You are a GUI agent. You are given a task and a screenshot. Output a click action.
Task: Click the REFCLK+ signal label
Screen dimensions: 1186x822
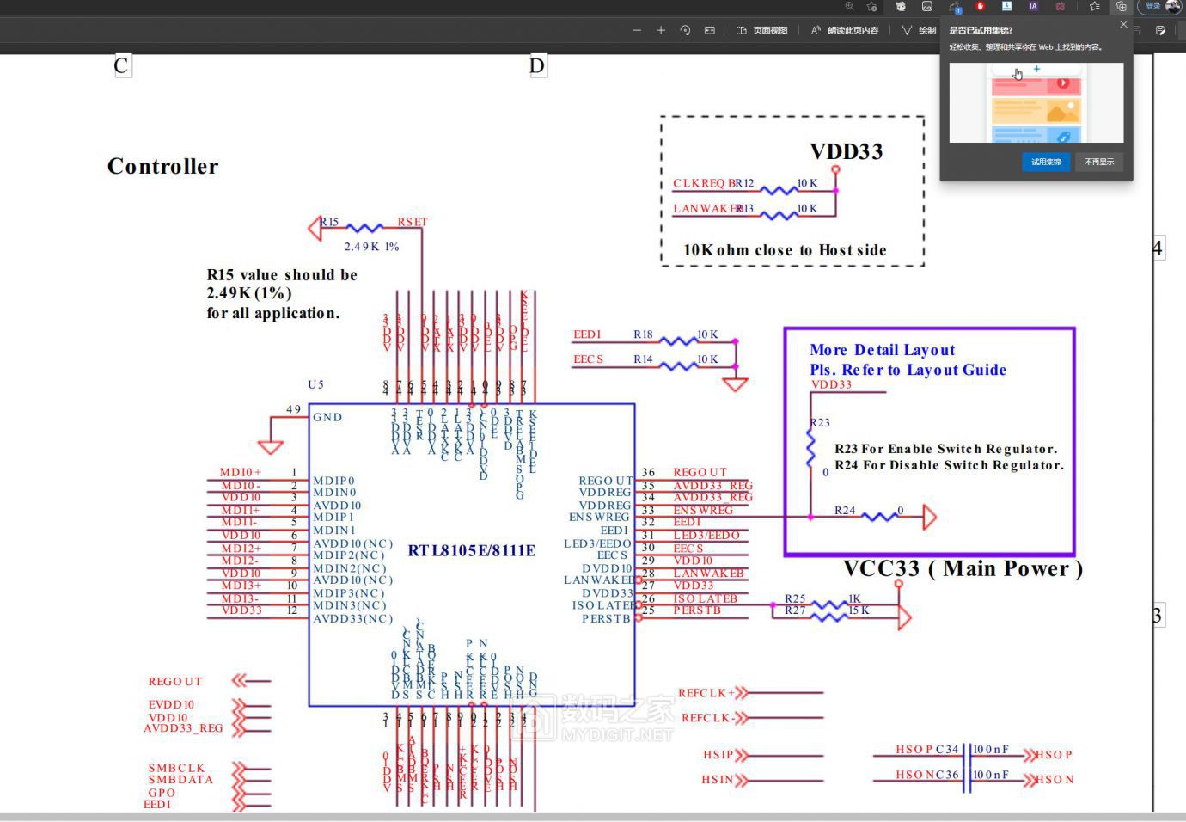[x=706, y=693]
